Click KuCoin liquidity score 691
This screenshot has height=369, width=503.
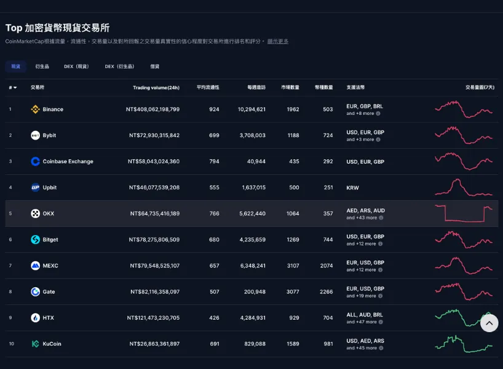click(x=215, y=344)
